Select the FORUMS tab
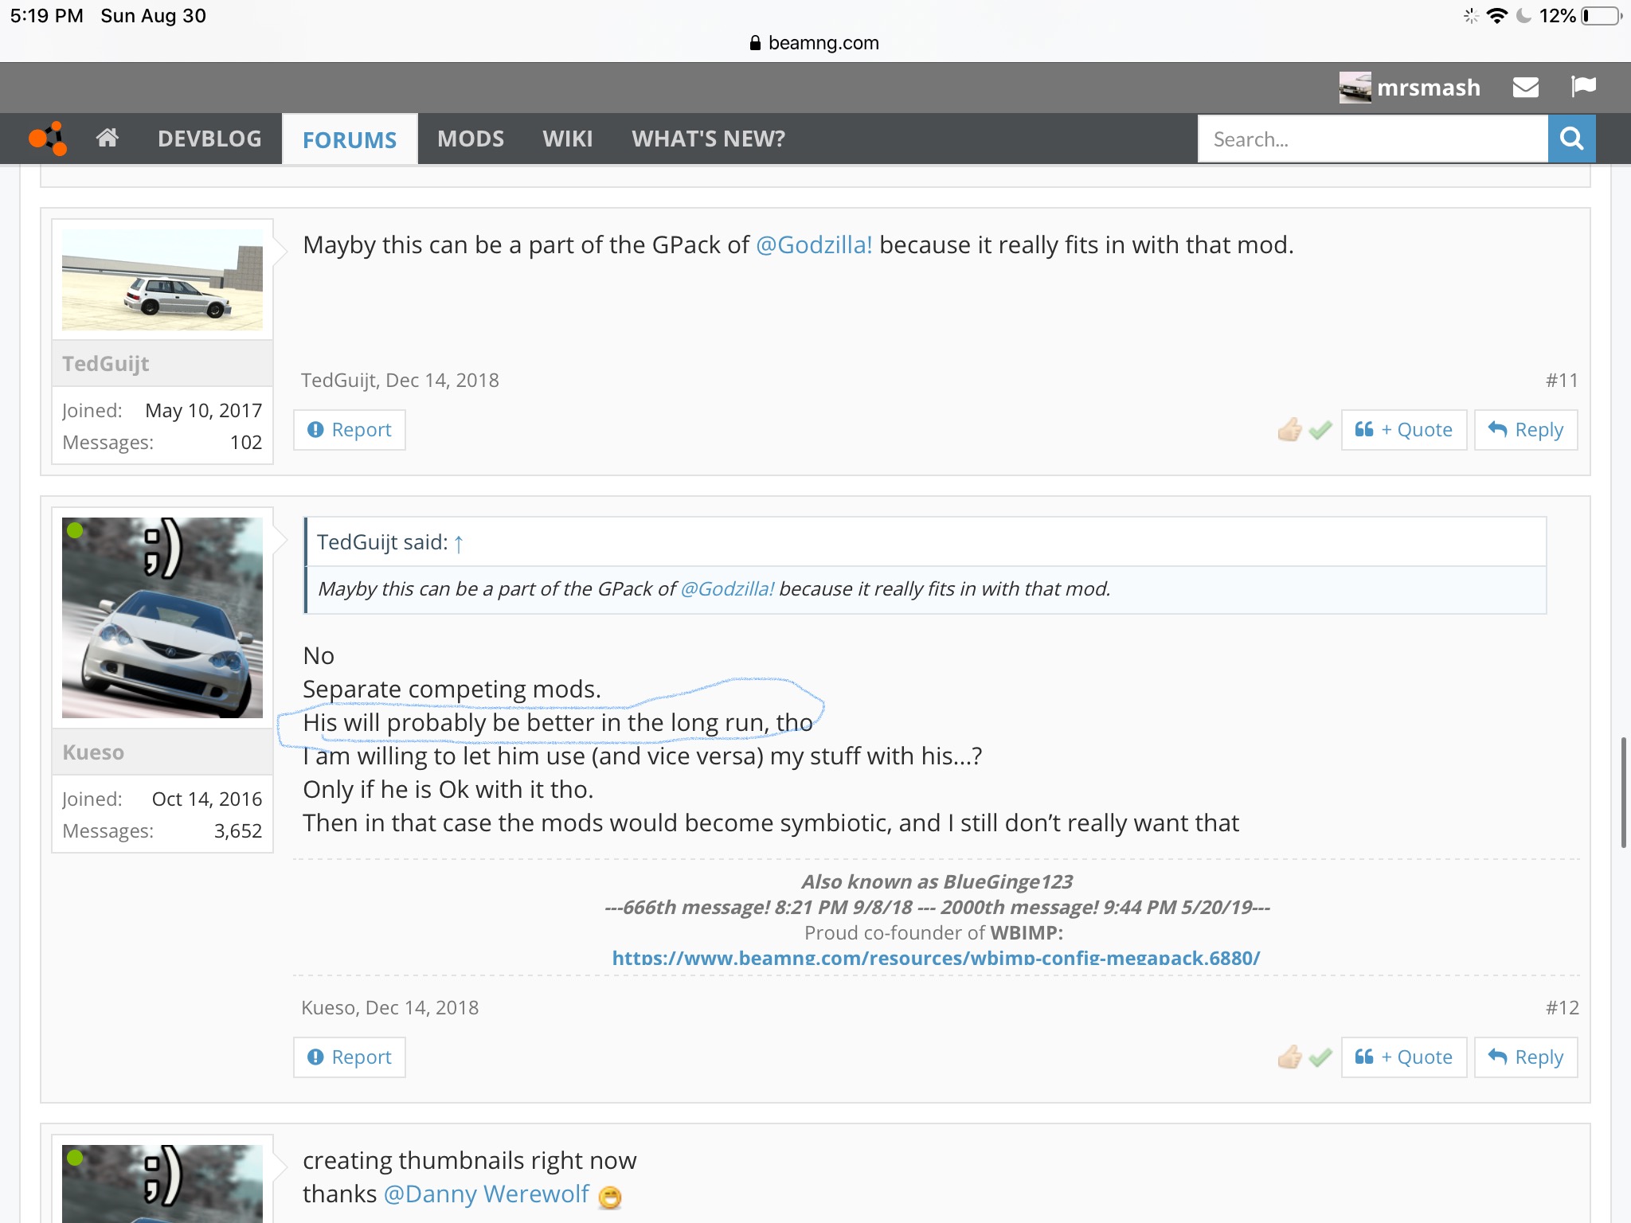Image resolution: width=1631 pixels, height=1223 pixels. [350, 139]
